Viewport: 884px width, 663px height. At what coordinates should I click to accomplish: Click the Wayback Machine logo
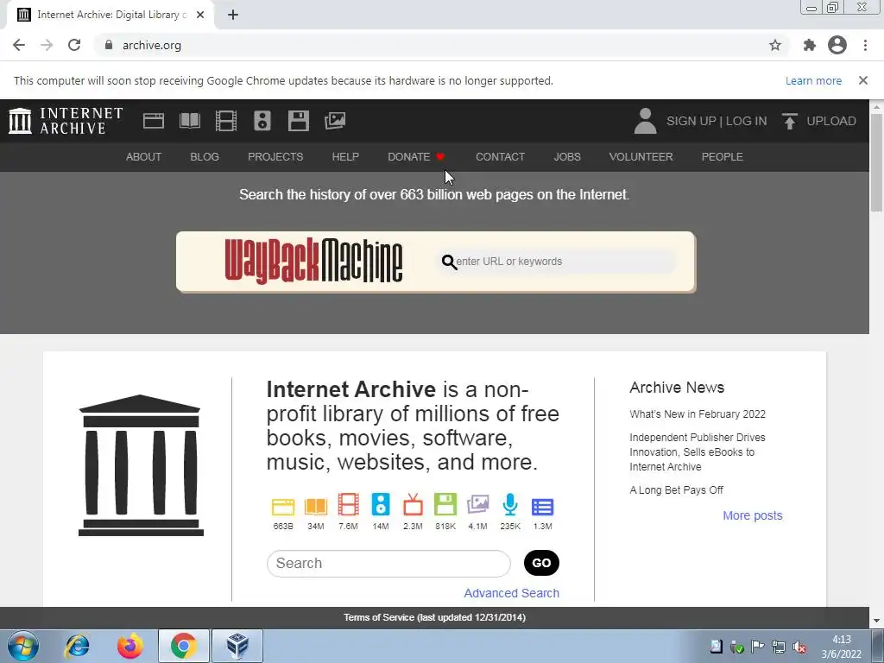[x=313, y=261]
